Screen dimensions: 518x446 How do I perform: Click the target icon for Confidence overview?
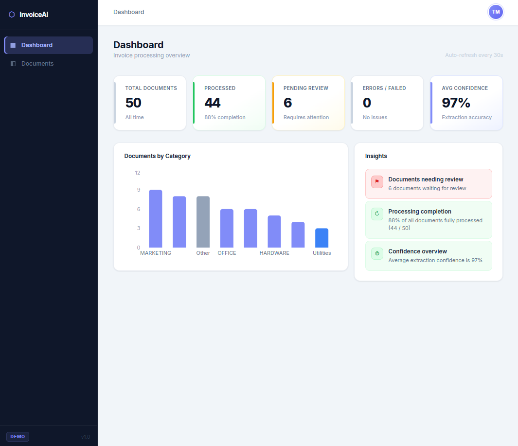point(377,254)
